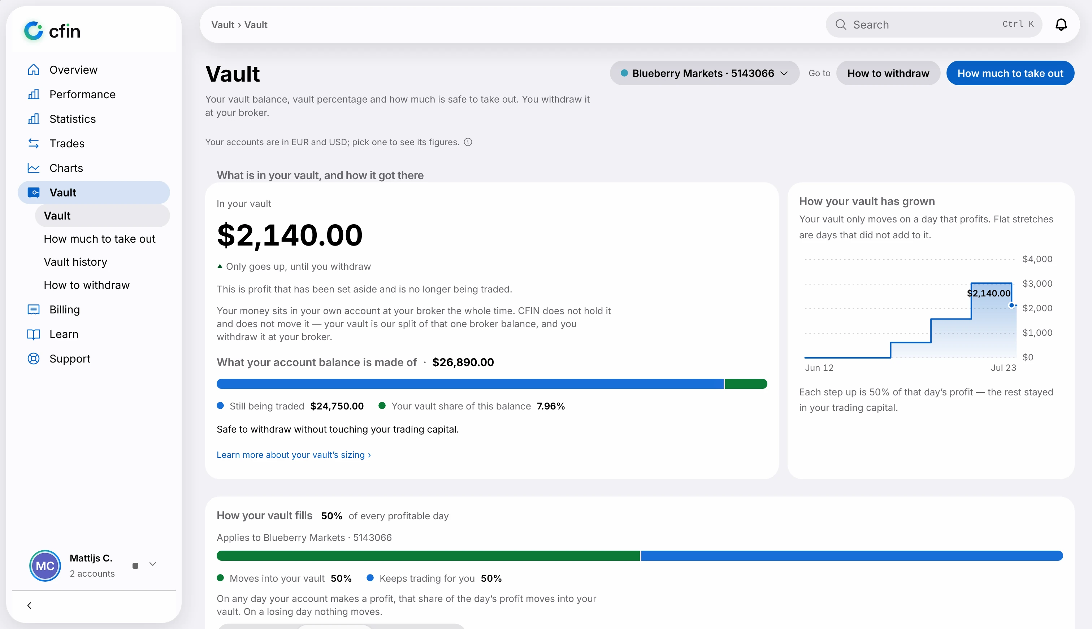
Task: Open notifications bell
Action: 1061,25
